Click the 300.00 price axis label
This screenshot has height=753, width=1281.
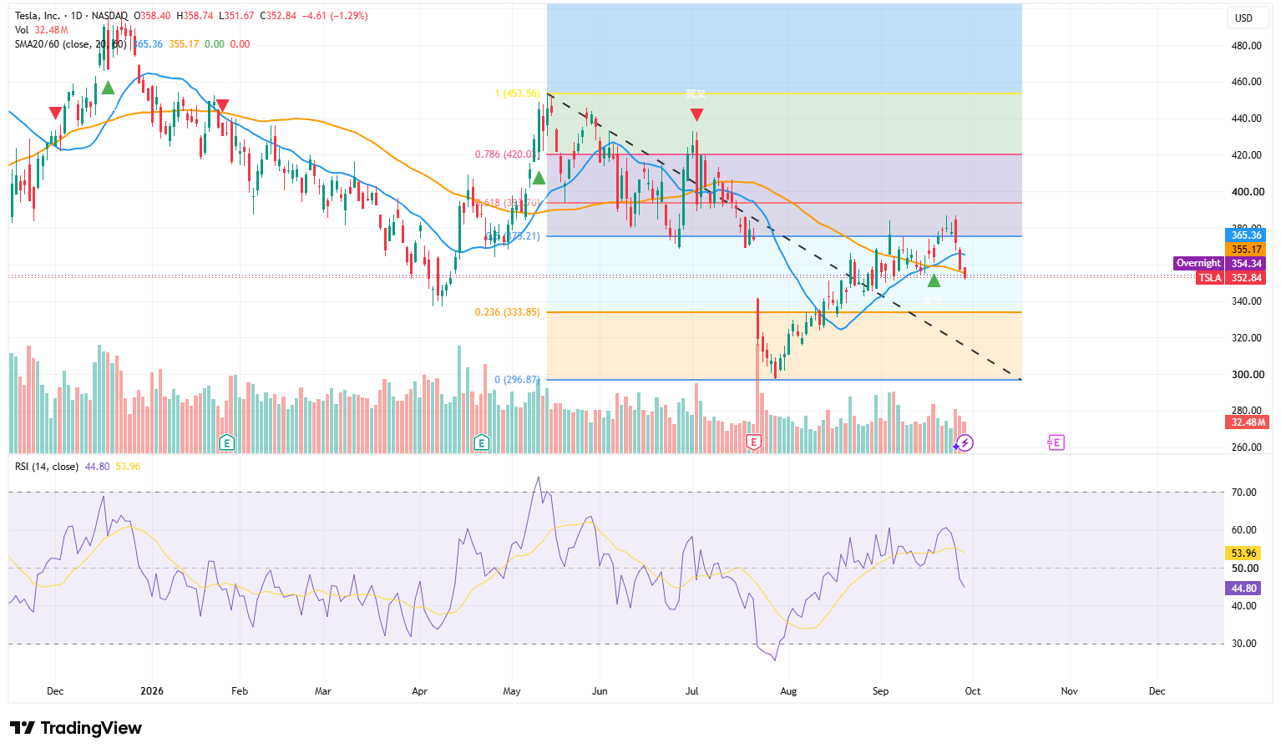coord(1246,375)
